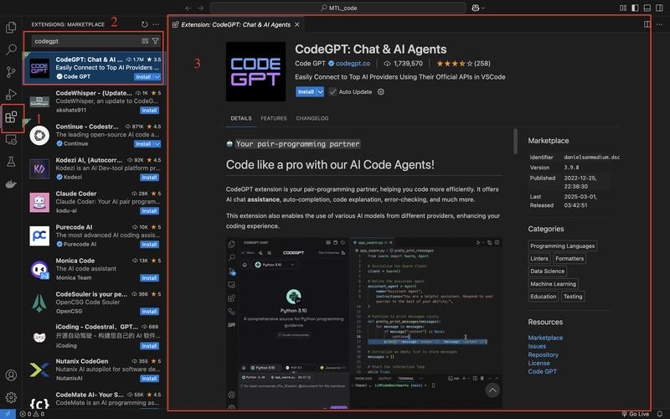Open Source Control view
The image size is (670, 419).
point(11,72)
